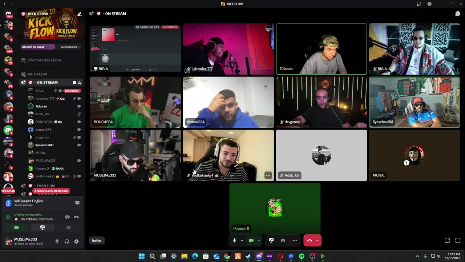465x262 pixels.
Task: Disconnect using sidebar hang-up phone icon
Action: (x=76, y=217)
